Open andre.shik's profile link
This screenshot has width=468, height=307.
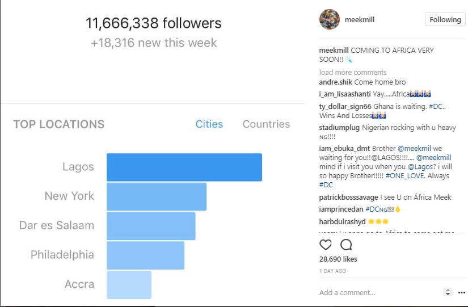click(x=336, y=82)
